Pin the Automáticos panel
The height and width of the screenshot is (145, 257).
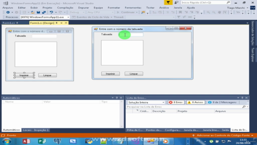(x=117, y=98)
